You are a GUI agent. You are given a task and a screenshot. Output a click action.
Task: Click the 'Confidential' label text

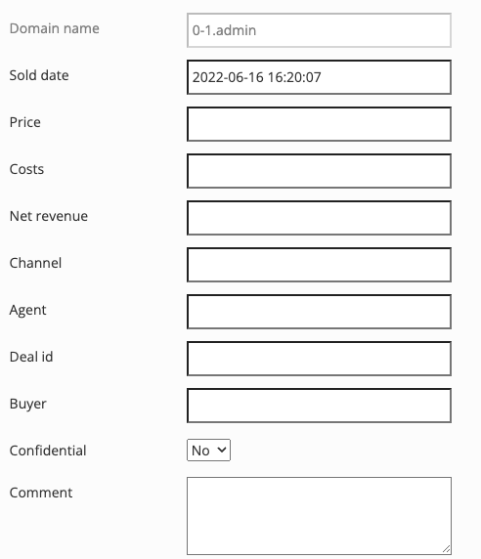(x=48, y=451)
